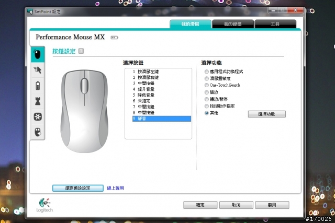This screenshot has width=335, height=223.
Task: Select list row 8 中間按鈕
Action: pos(162,113)
